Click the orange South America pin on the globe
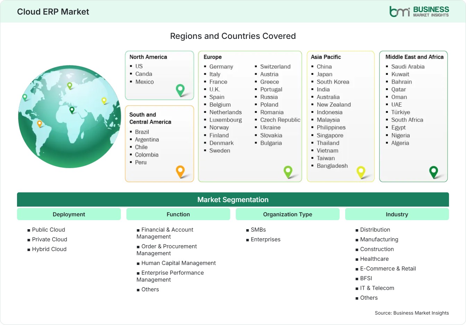This screenshot has width=466, height=325. 40,123
